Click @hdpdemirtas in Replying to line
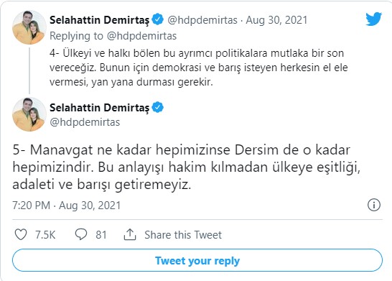Viewport: 392px width, 281px height. pyautogui.click(x=141, y=36)
